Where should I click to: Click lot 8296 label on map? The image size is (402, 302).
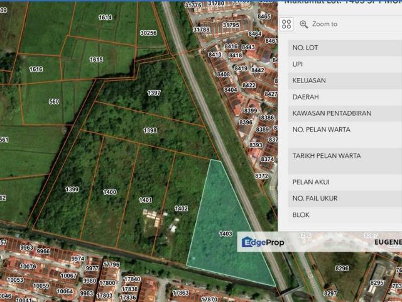(342, 269)
